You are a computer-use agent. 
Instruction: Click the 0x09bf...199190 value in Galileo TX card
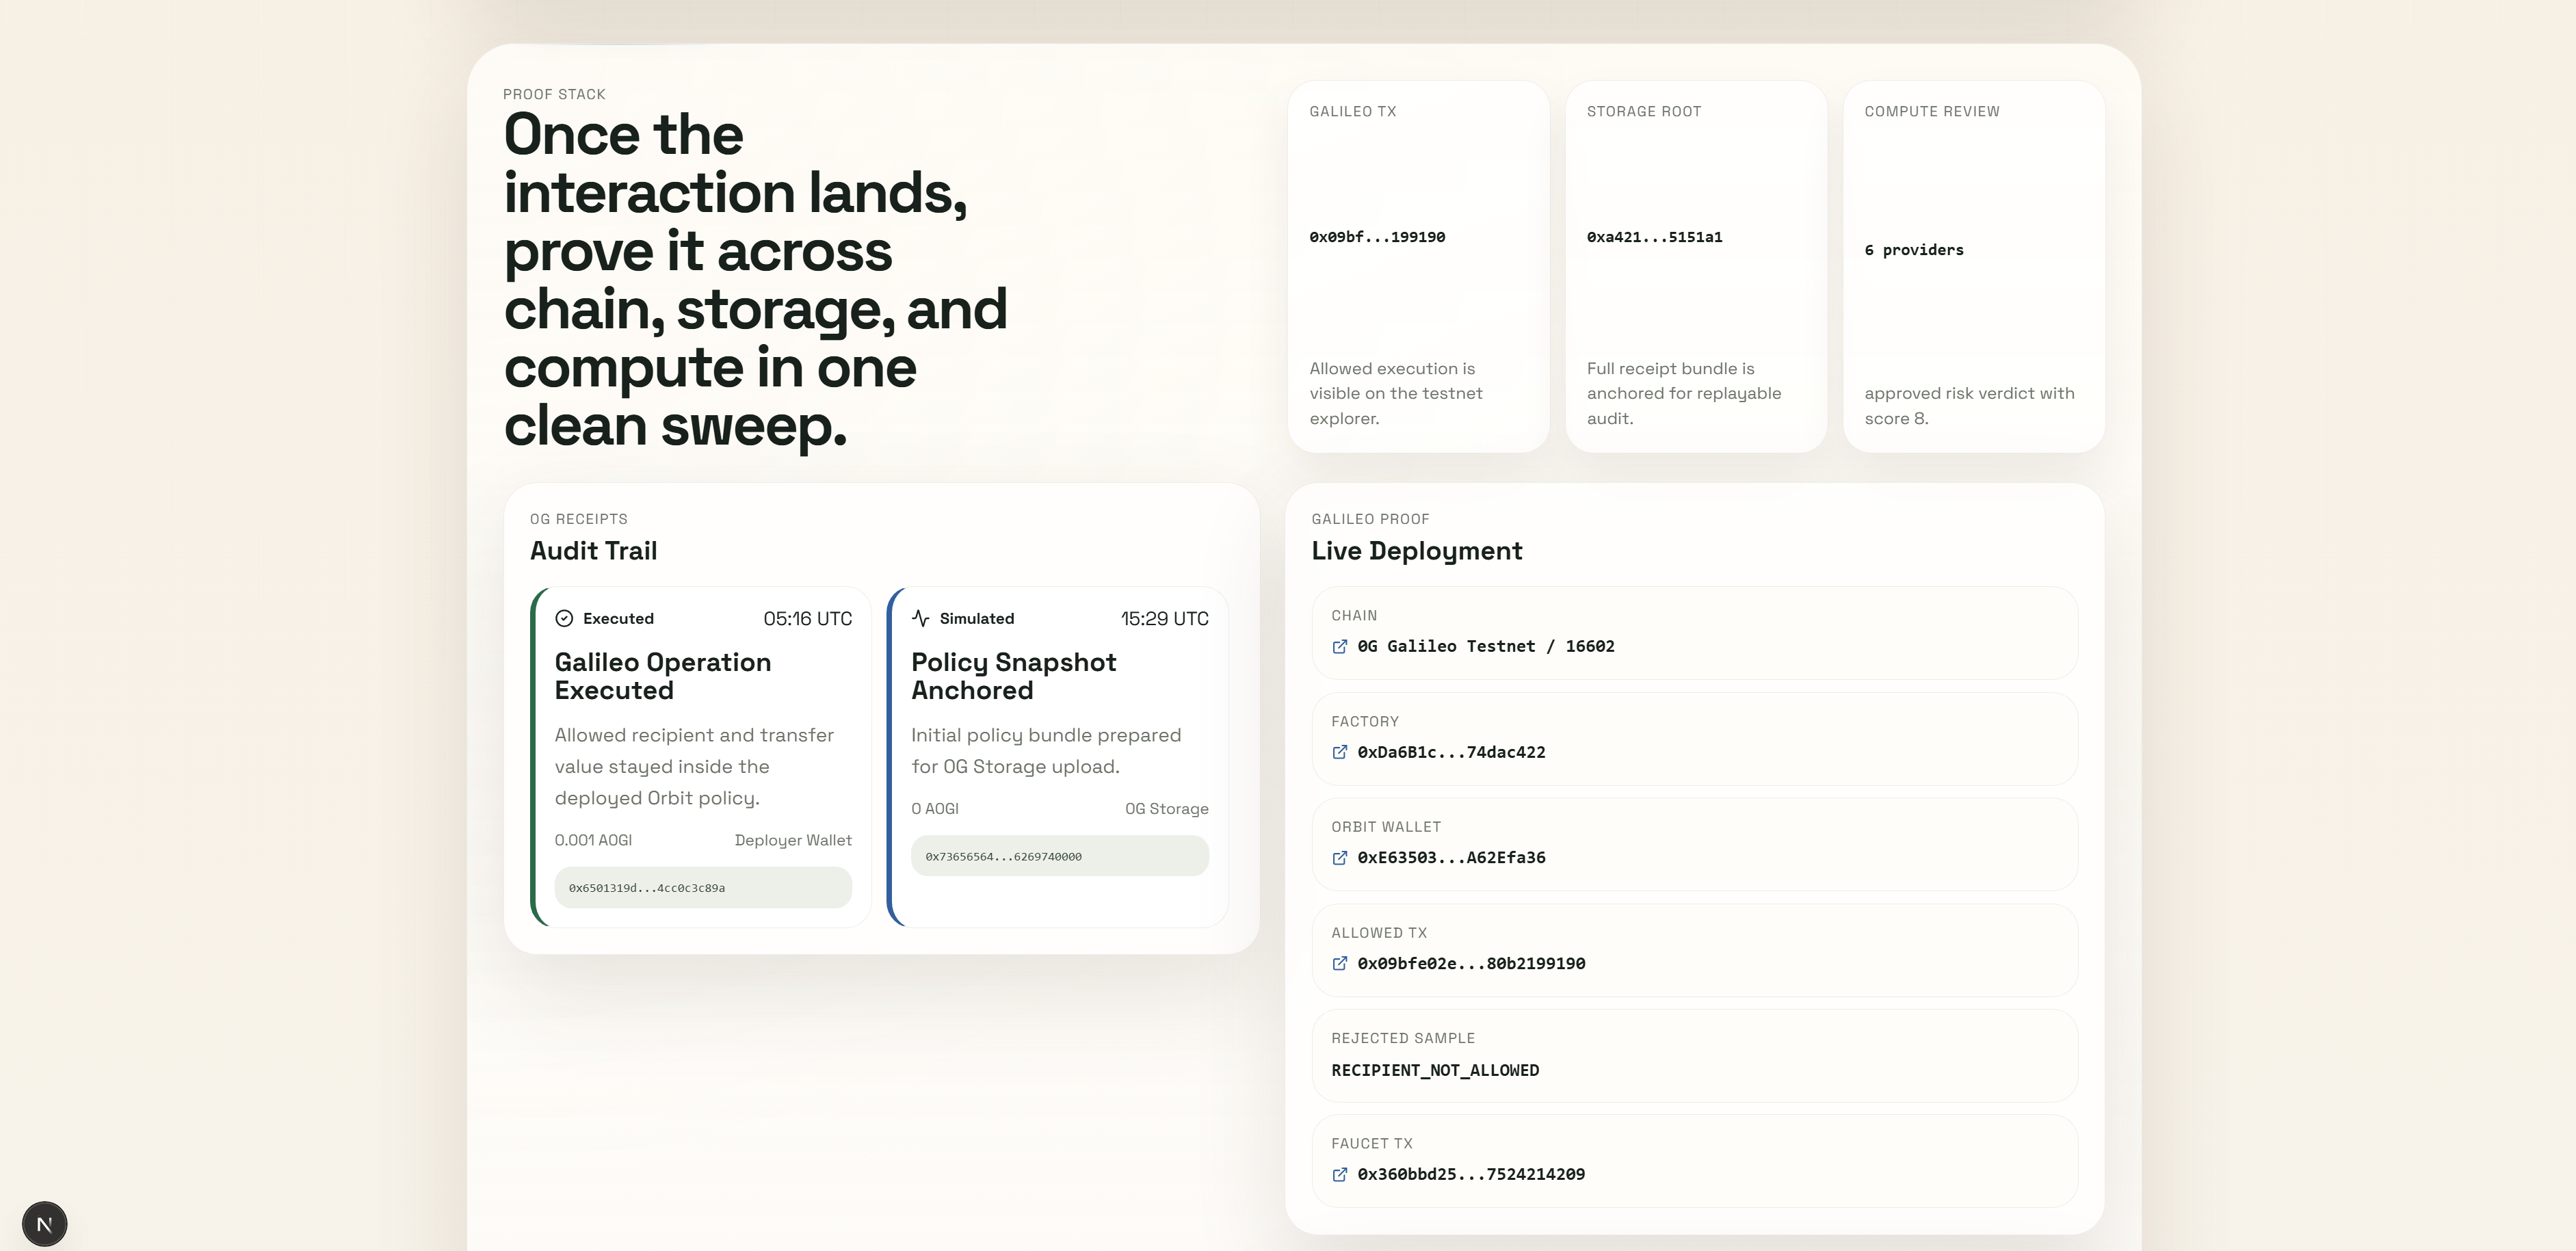point(1377,238)
